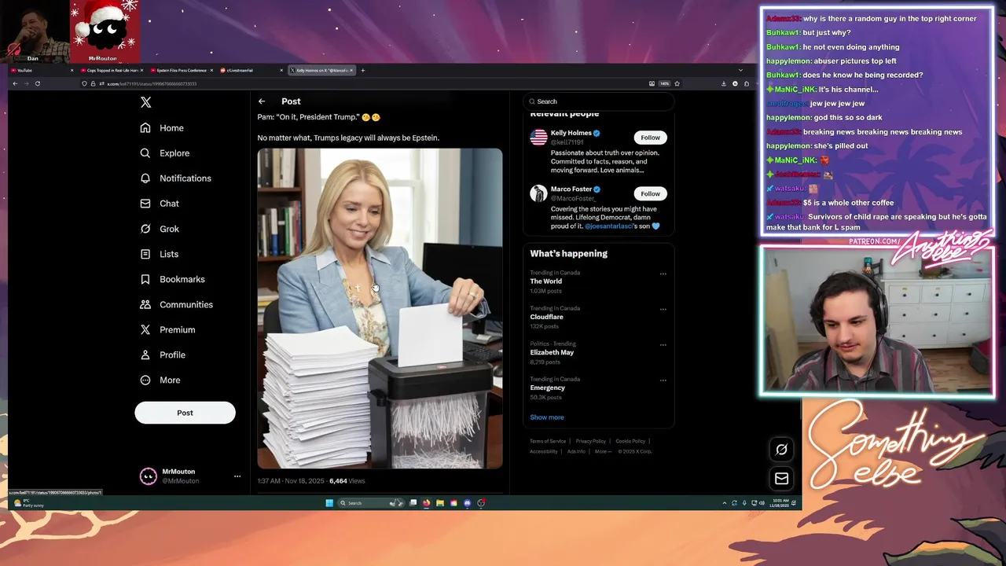Open Discord from the taskbar

click(x=468, y=503)
